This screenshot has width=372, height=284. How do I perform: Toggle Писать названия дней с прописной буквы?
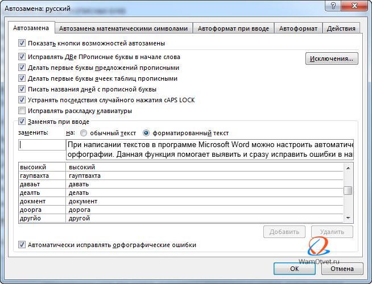pos(22,89)
